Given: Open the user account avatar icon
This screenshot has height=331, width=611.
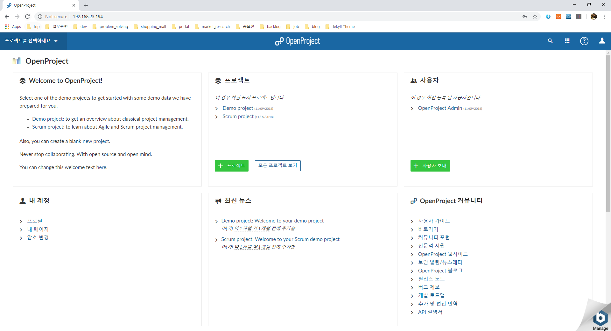Looking at the screenshot, I should [602, 41].
